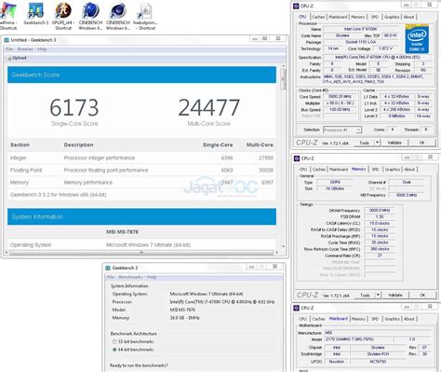441x372 pixels.
Task: Select the 32-bit benchmarks radio button
Action: point(114,342)
